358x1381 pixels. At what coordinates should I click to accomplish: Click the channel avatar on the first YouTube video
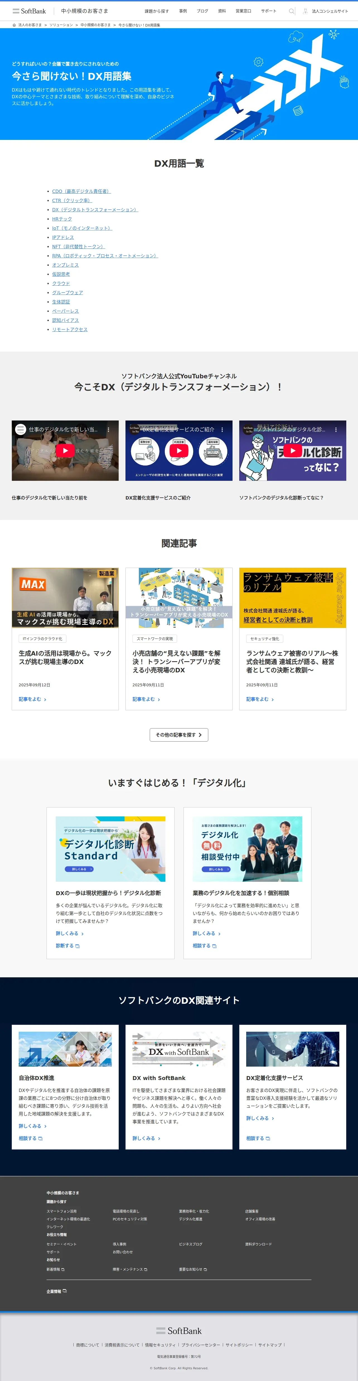[x=20, y=429]
